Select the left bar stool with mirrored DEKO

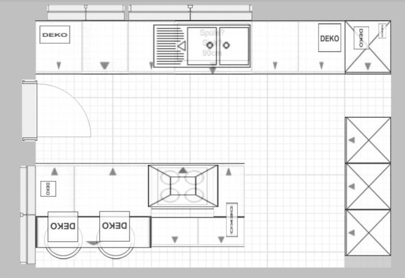63,226
